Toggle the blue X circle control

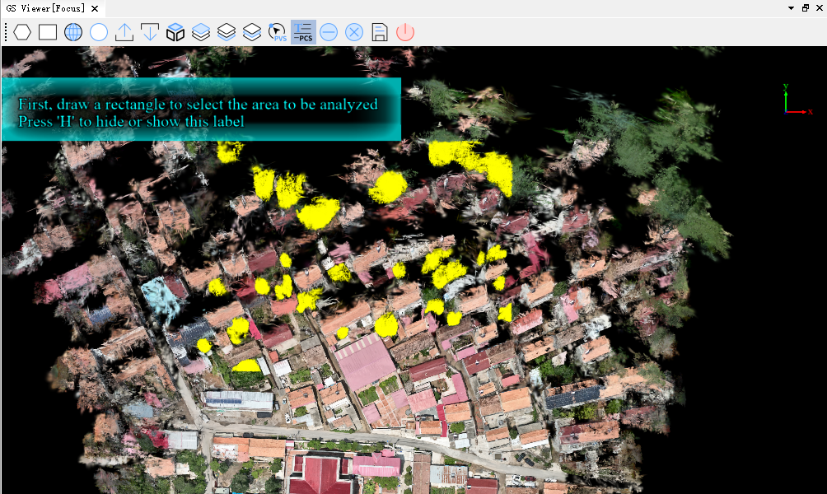(x=353, y=32)
